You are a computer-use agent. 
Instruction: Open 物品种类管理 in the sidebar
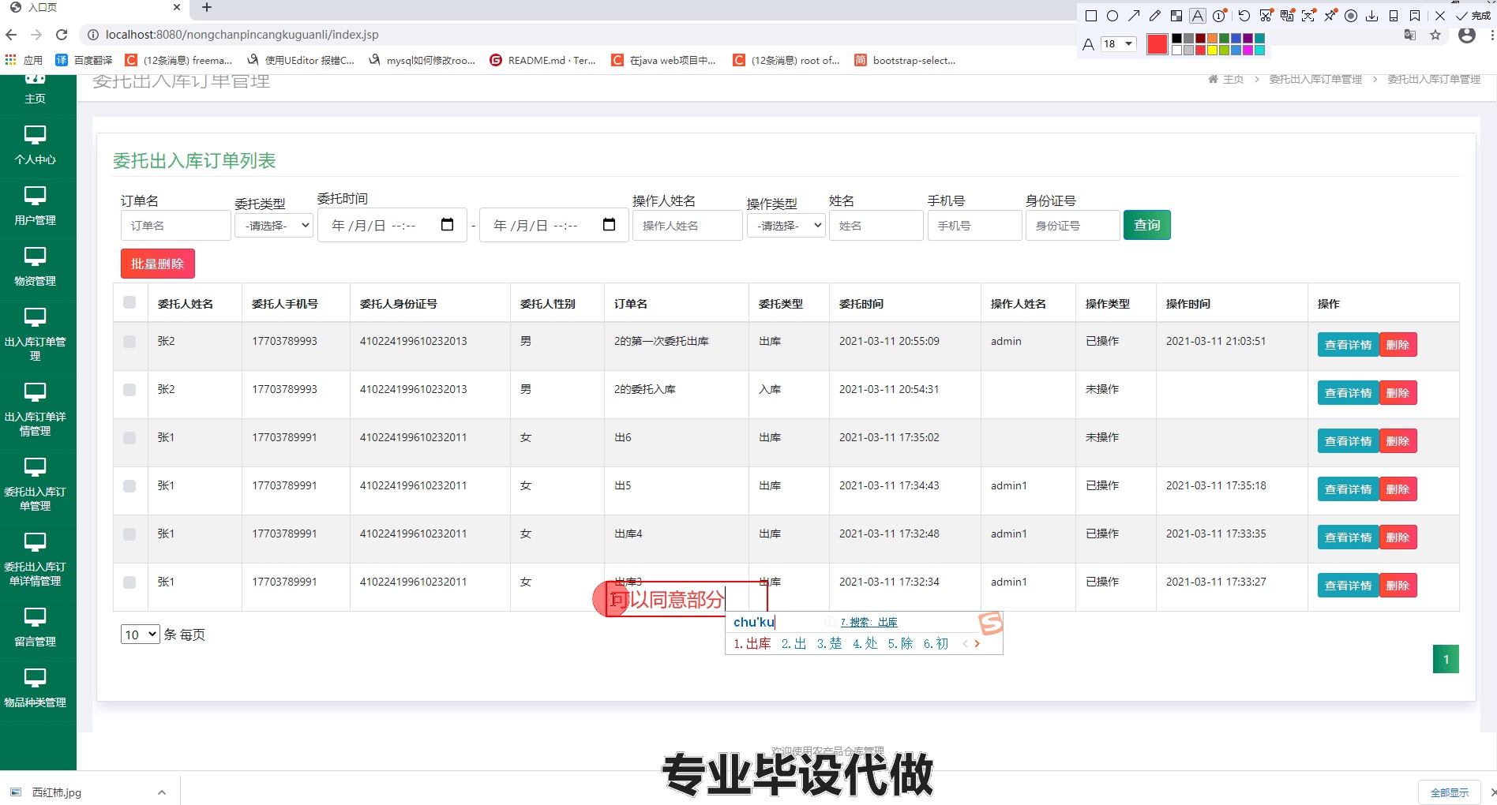[35, 688]
